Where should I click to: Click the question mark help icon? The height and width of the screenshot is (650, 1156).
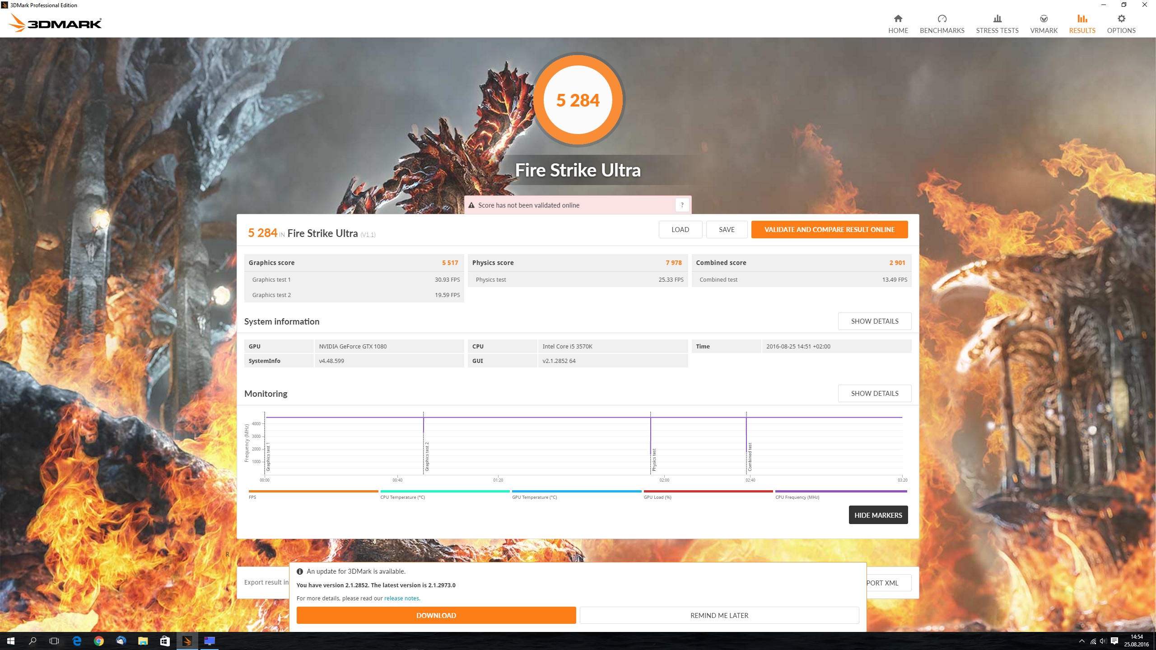(682, 205)
